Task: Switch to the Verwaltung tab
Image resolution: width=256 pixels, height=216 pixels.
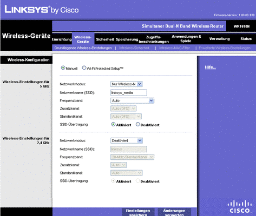Action: [219, 39]
